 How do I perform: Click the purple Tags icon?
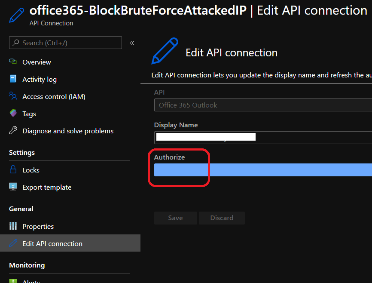(x=13, y=114)
